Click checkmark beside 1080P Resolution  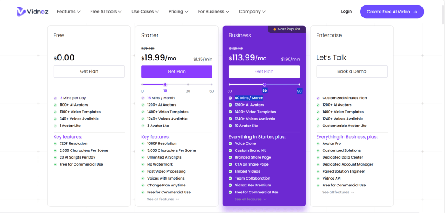coord(143,143)
